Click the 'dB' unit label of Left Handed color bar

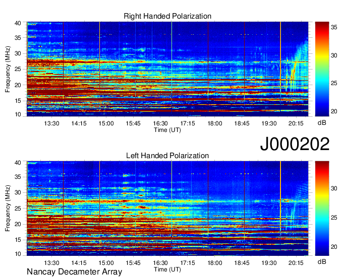tap(322, 262)
